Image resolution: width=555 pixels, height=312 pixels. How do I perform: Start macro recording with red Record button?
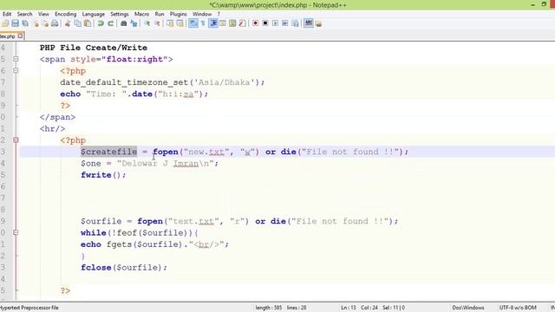pos(255,23)
